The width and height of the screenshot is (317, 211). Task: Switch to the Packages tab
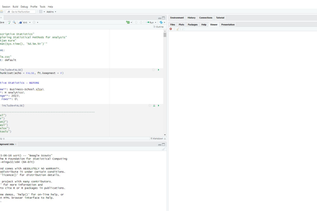192,24
